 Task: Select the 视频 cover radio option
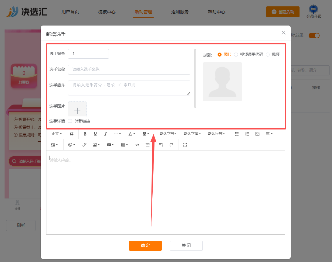(x=268, y=54)
